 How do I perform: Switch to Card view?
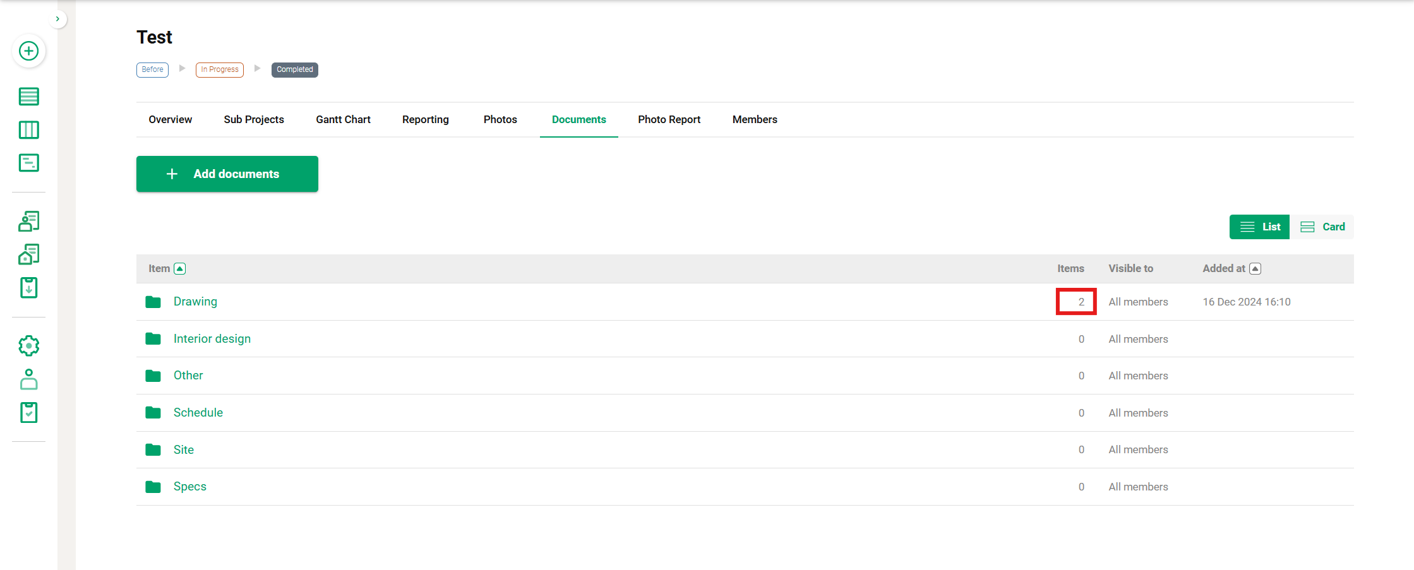tap(1322, 227)
